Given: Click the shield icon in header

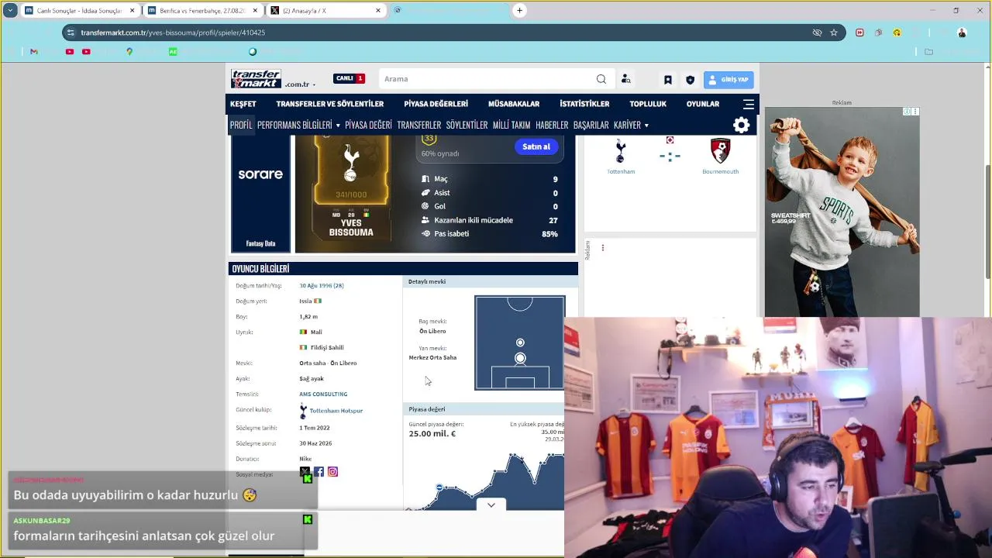Looking at the screenshot, I should pos(690,80).
